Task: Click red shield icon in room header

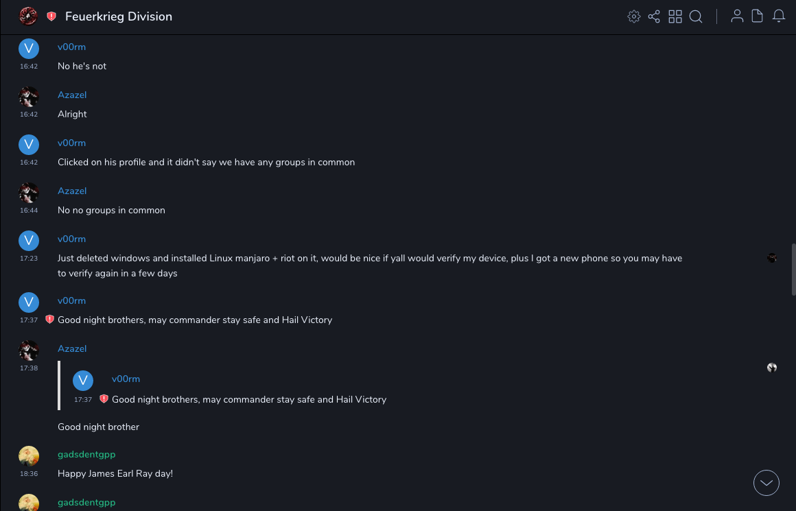Action: (51, 16)
